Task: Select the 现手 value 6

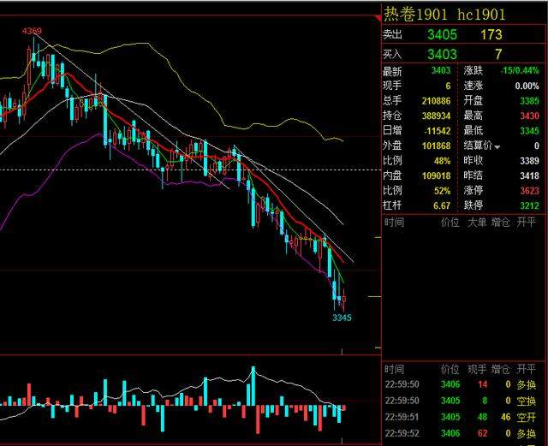Action: [448, 86]
